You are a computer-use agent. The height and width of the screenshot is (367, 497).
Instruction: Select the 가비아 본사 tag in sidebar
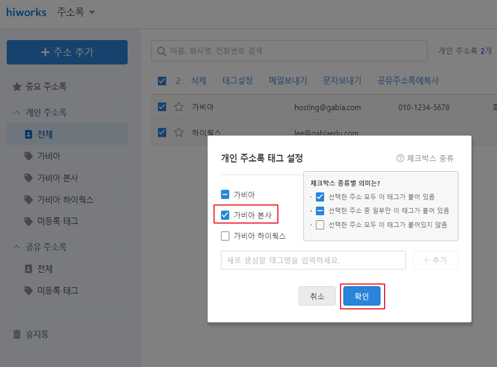(x=57, y=178)
